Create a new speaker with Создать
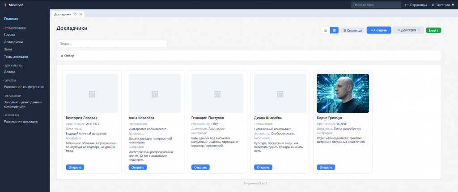This screenshot has width=458, height=192. coord(379,30)
